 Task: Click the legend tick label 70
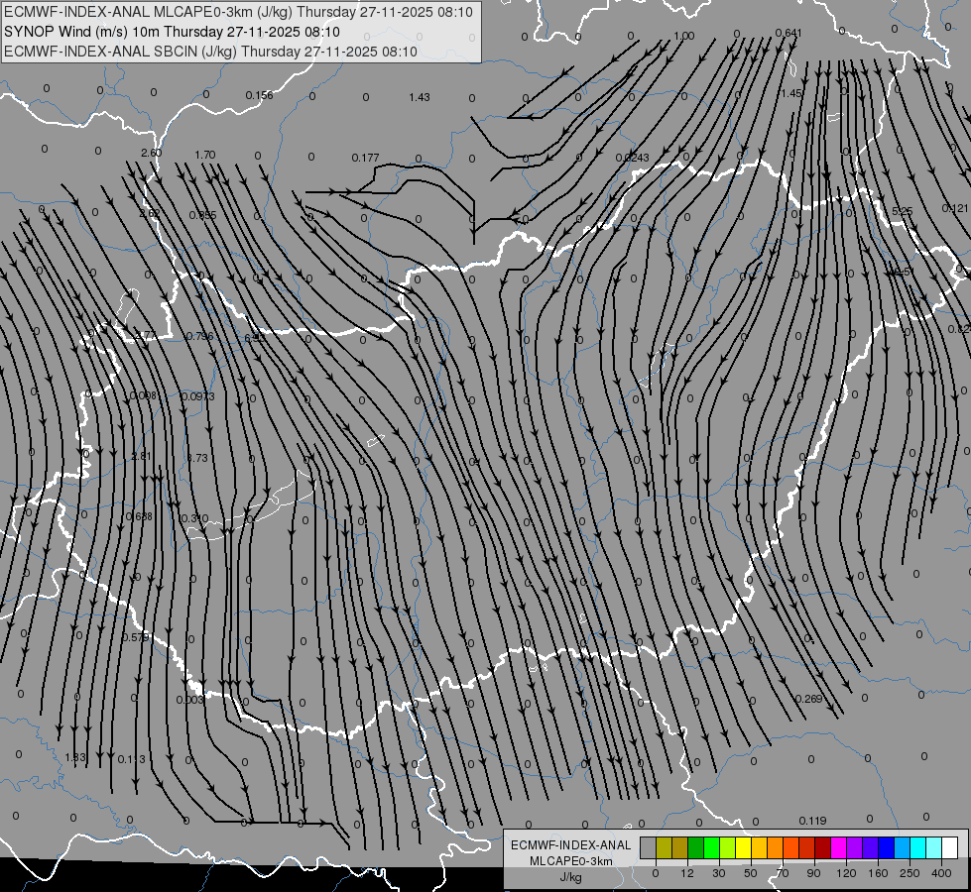[x=783, y=873]
